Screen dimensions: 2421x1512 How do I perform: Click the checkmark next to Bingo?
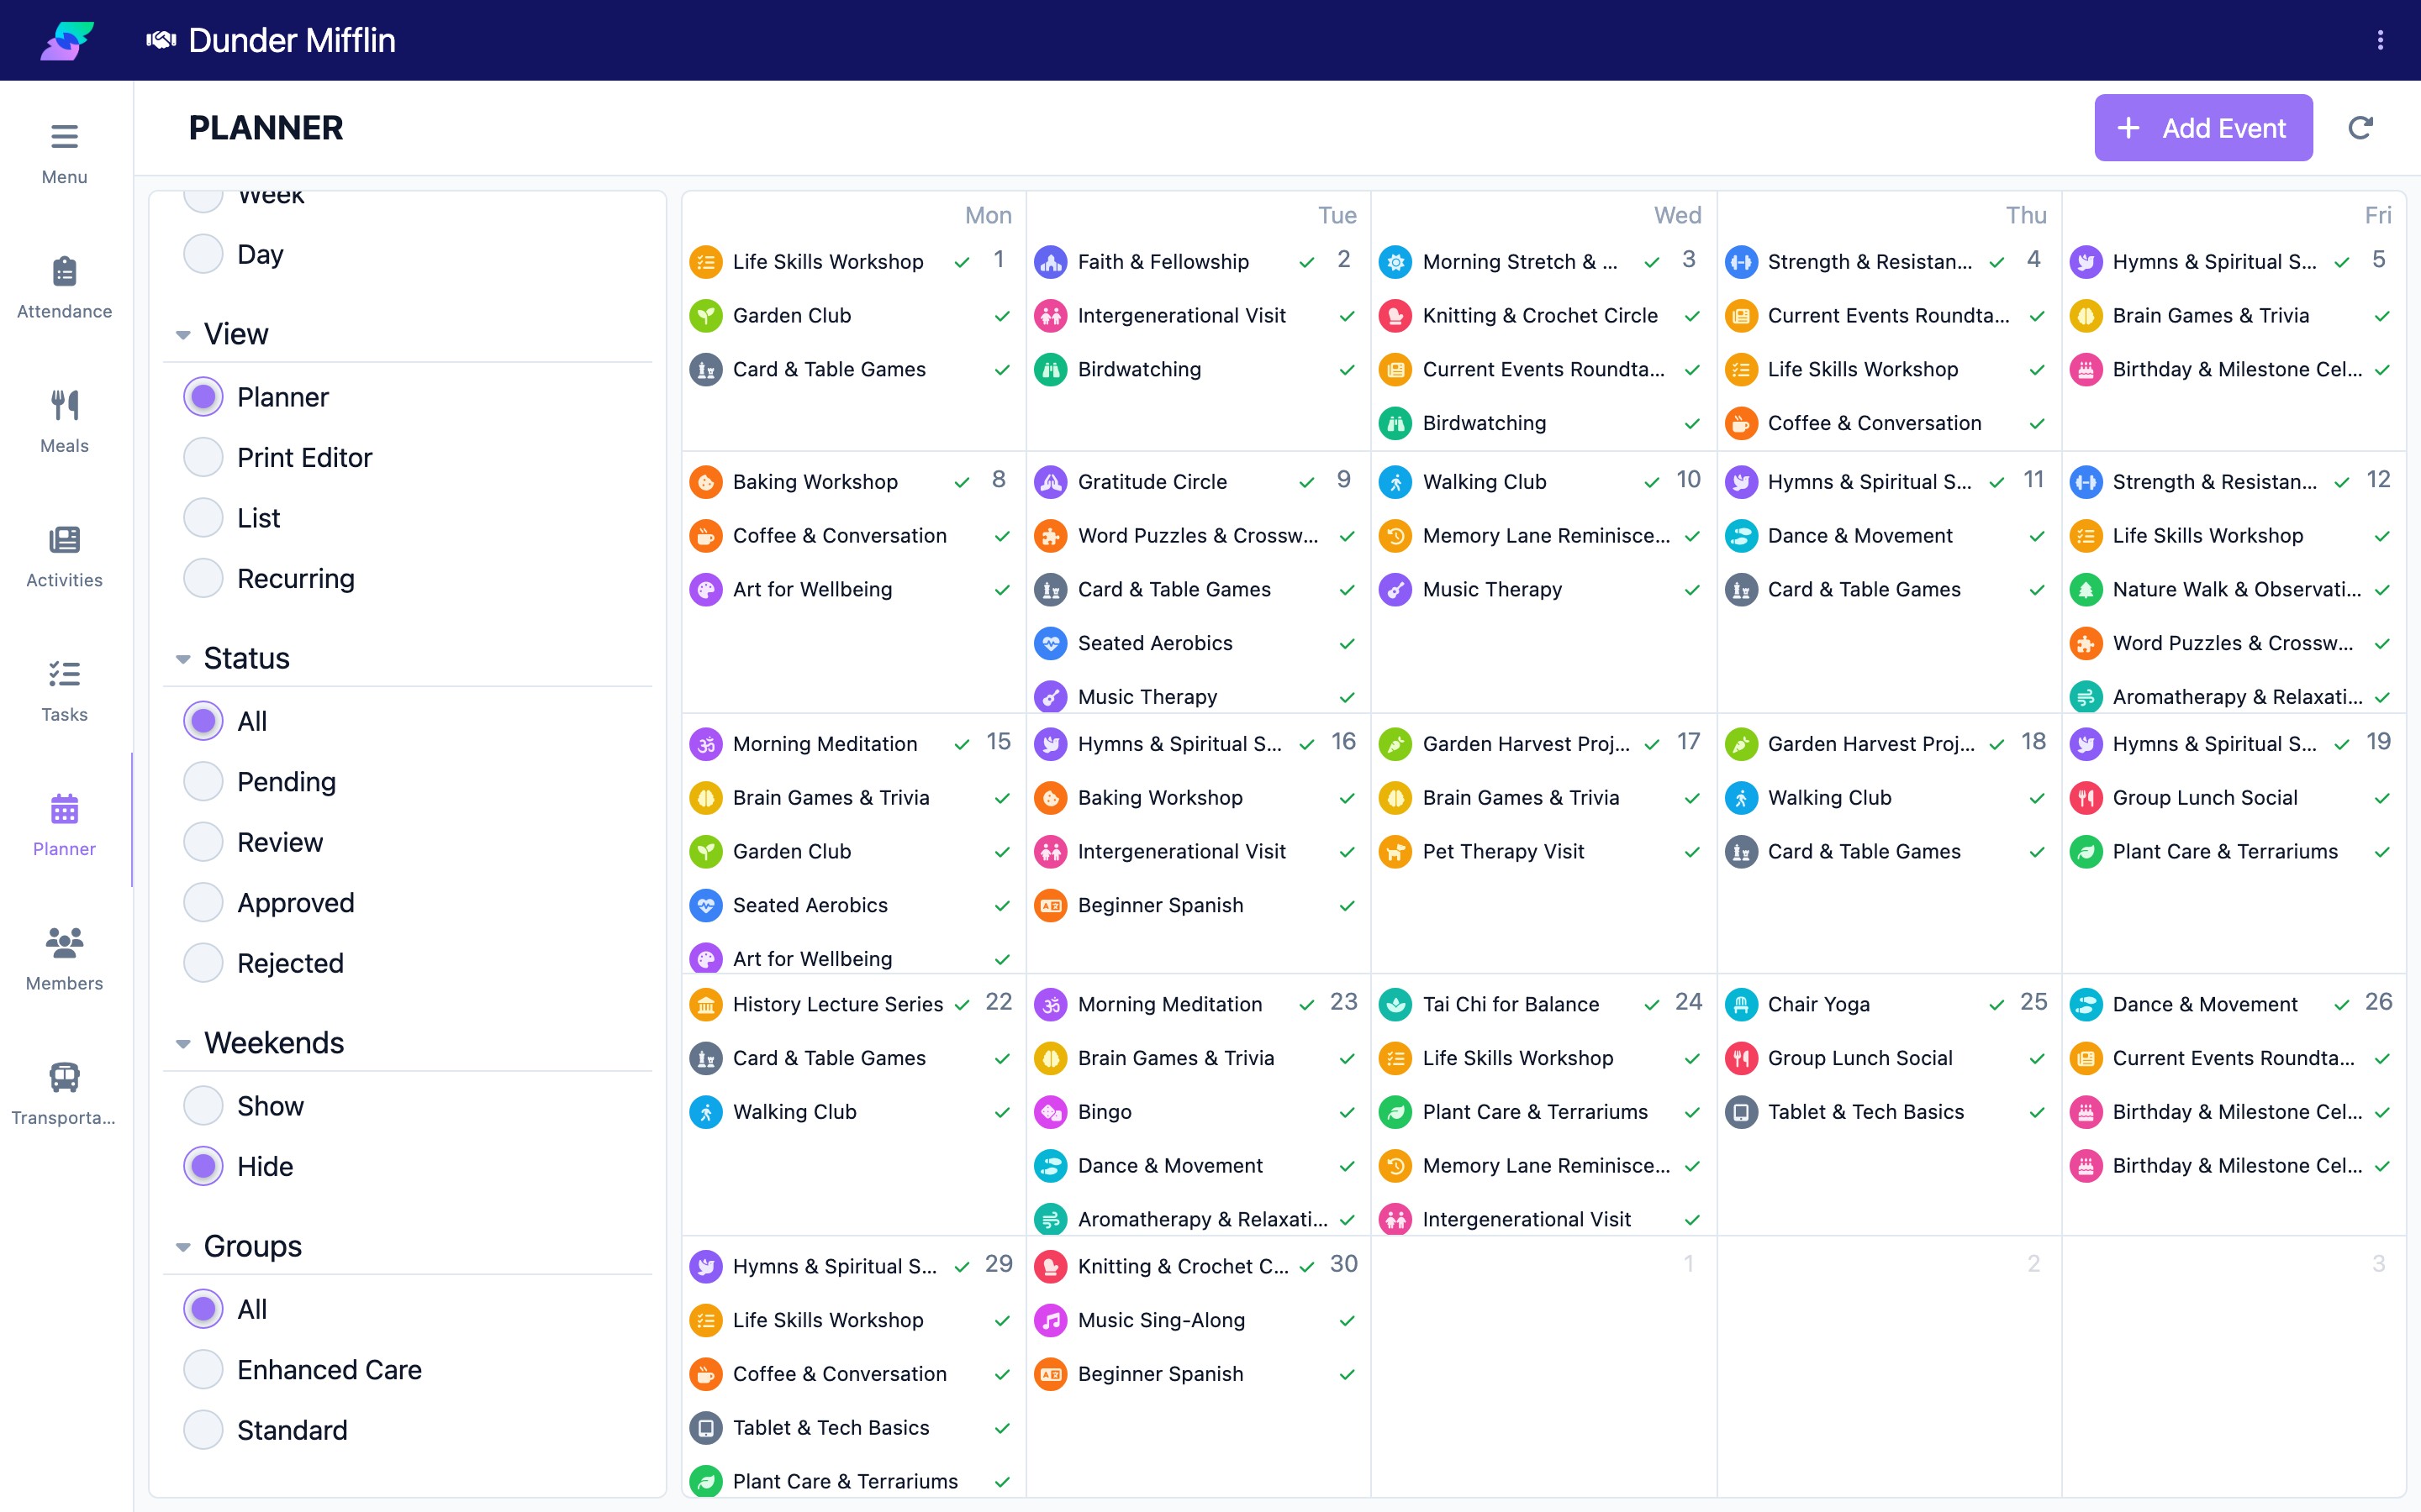point(1347,1112)
